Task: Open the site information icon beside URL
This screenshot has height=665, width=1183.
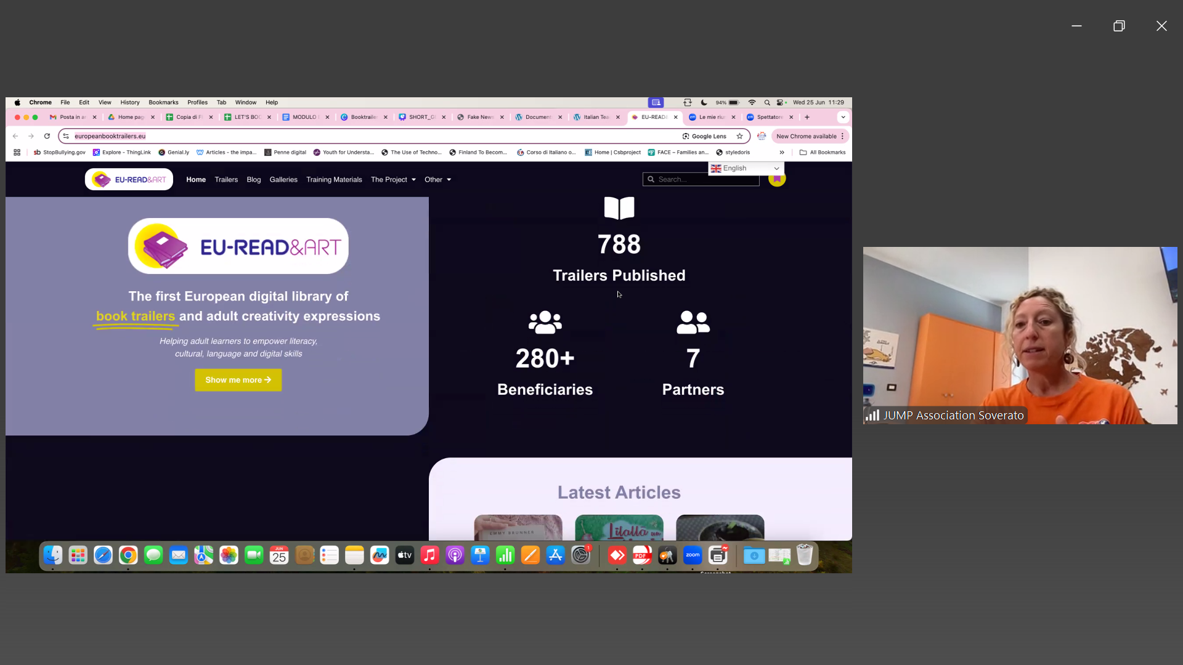Action: click(66, 136)
